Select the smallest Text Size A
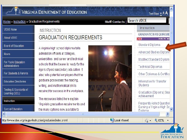The width and height of the screenshot is (187, 140). [161, 14]
